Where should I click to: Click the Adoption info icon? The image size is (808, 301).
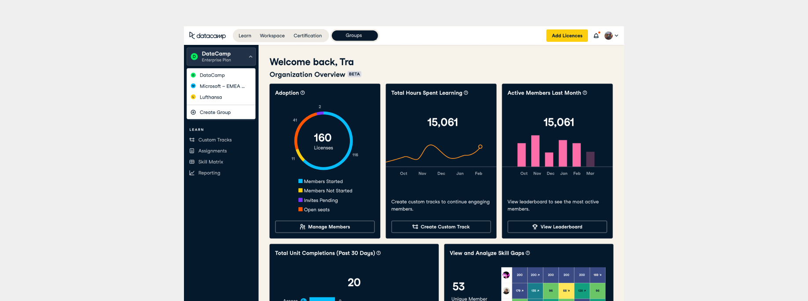pos(303,93)
